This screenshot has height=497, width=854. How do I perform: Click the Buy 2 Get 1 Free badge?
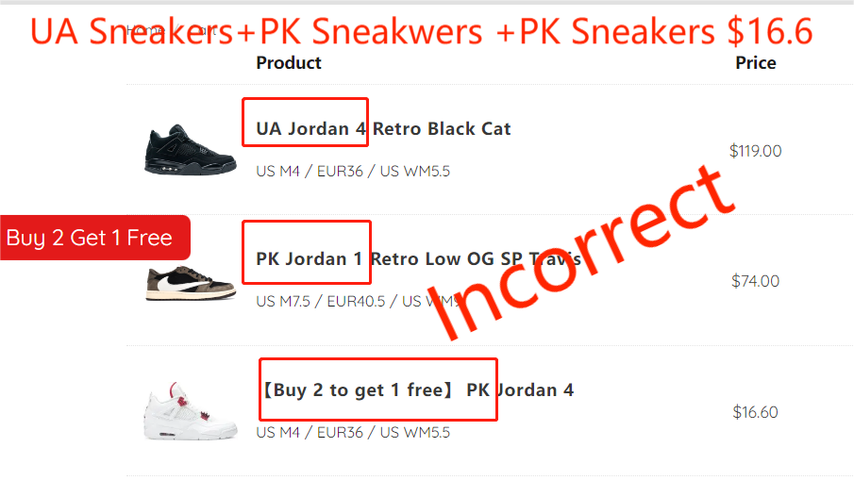click(95, 238)
